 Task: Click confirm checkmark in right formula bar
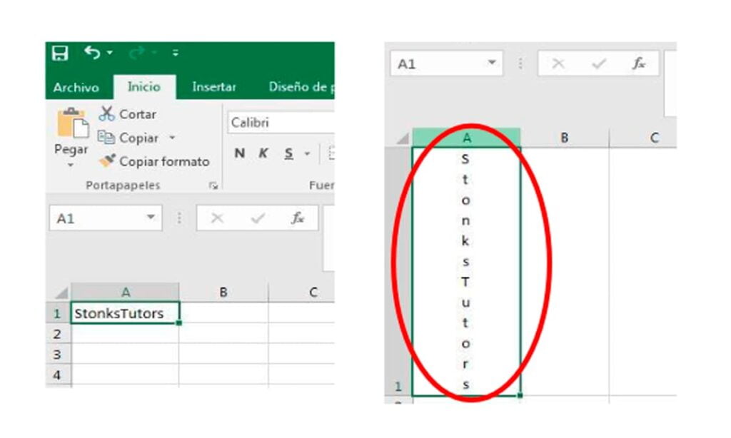pos(599,63)
